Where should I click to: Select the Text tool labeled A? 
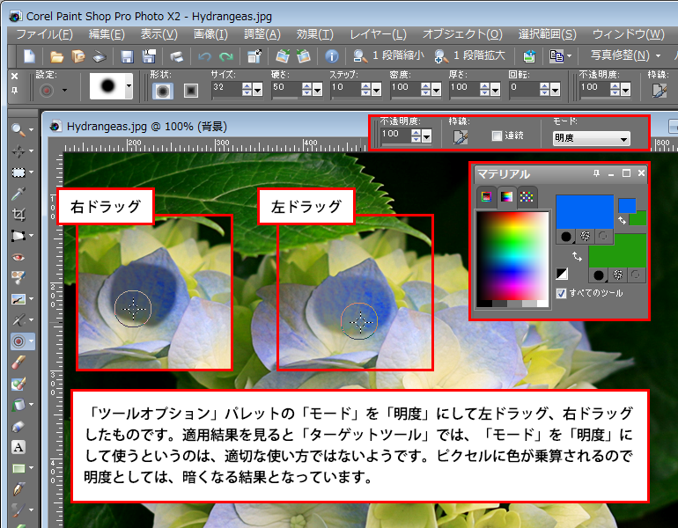pos(18,447)
